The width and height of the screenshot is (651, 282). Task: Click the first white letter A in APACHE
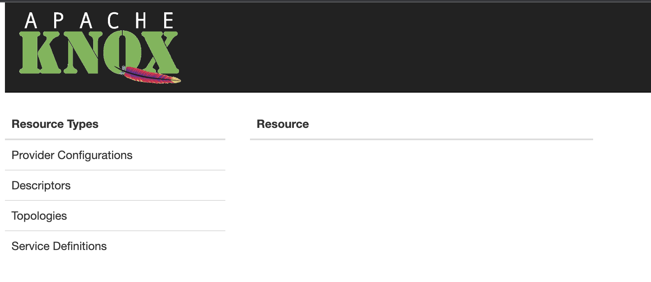pos(31,20)
